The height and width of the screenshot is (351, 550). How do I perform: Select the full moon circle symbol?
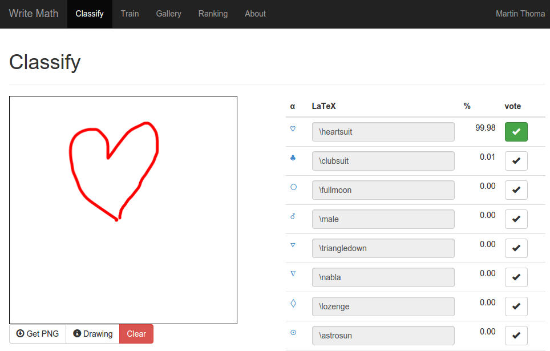click(293, 187)
